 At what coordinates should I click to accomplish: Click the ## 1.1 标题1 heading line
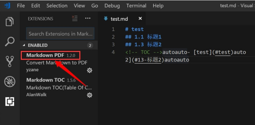pos(143,37)
